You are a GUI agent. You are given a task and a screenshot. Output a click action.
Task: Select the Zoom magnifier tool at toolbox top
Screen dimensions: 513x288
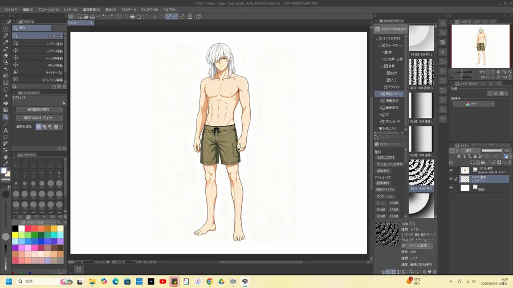6,28
